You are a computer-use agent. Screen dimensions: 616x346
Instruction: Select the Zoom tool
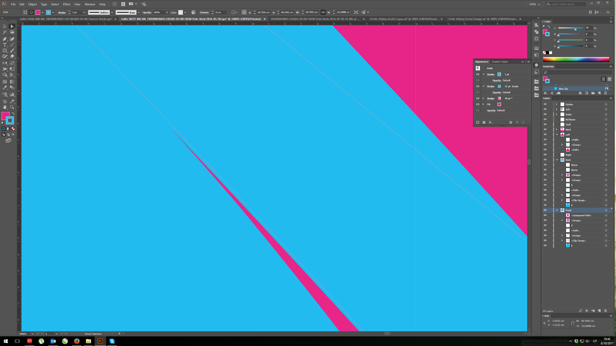(x=12, y=107)
